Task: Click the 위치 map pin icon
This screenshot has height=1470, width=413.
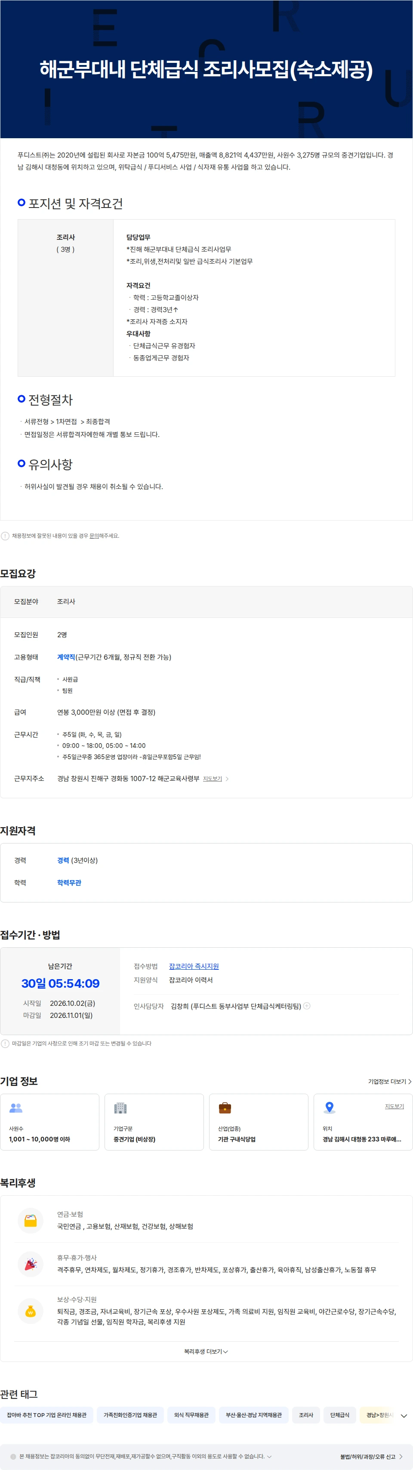Action: pyautogui.click(x=329, y=1108)
